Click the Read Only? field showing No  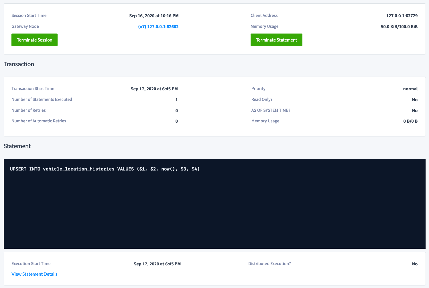click(x=415, y=100)
